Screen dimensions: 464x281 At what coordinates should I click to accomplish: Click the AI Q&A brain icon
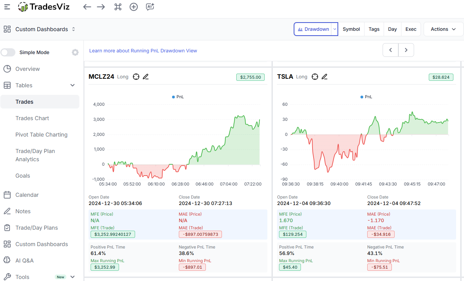[7, 260]
